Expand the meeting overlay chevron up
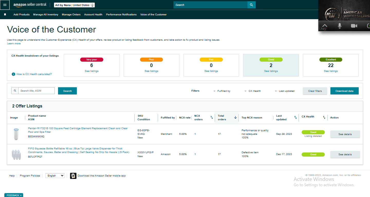Image resolution: width=370 pixels, height=197 pixels. point(325,25)
